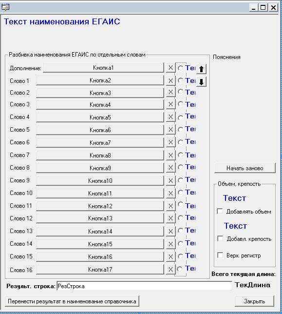This screenshot has height=314, width=282.
Task: Select radio button in Дополнение row
Action: pos(180,68)
